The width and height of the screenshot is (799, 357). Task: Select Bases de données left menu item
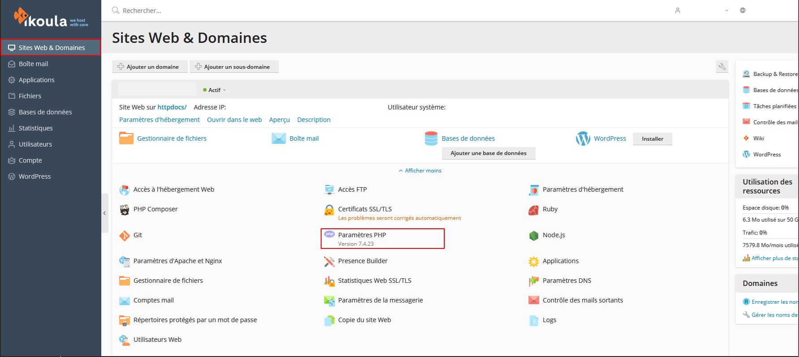coord(51,112)
